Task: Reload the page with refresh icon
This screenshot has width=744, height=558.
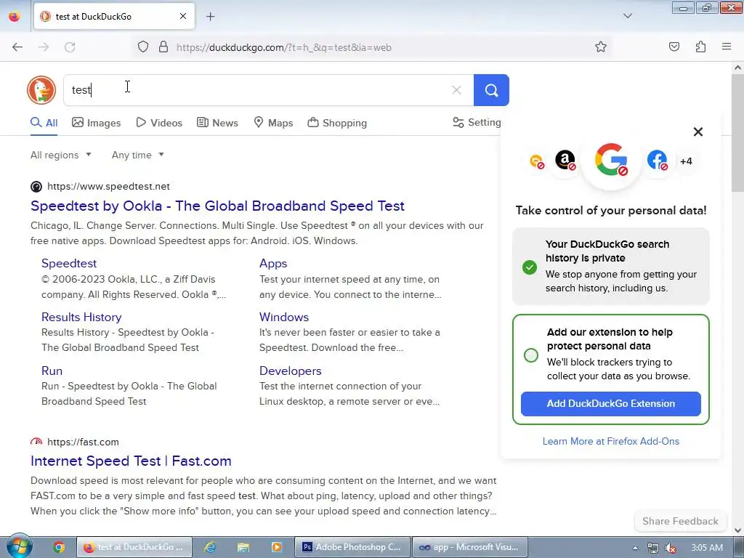Action: coord(70,47)
